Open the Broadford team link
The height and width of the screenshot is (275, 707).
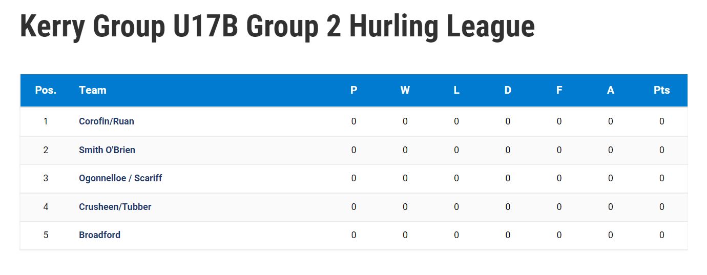coord(100,235)
